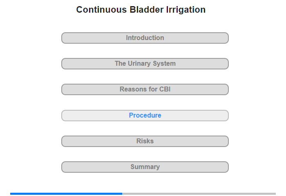Jump to the Risks section
This screenshot has width=286, height=196.
145,141
